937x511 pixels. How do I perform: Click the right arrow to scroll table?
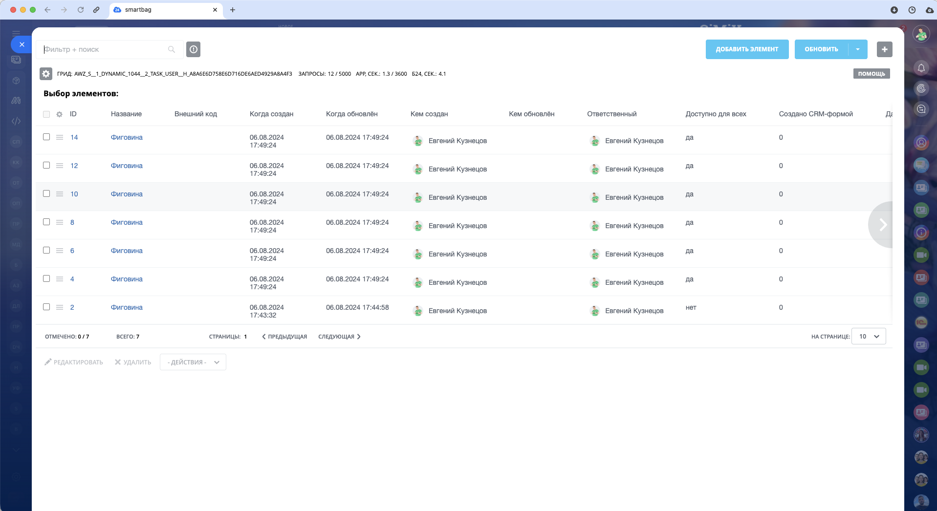coord(882,225)
